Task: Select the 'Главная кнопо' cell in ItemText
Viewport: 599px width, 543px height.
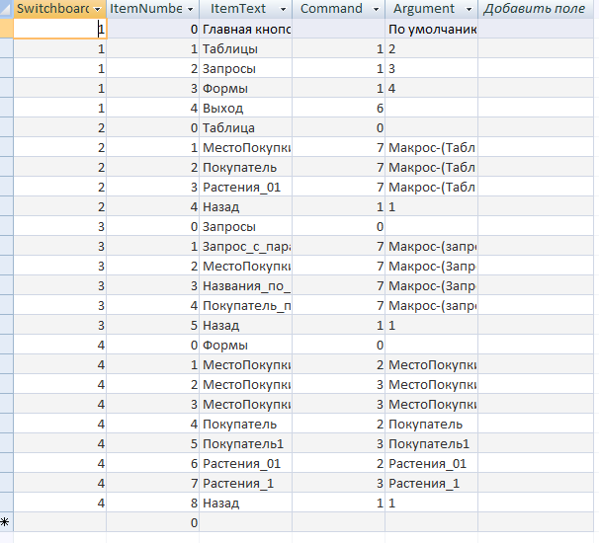Action: (245, 29)
